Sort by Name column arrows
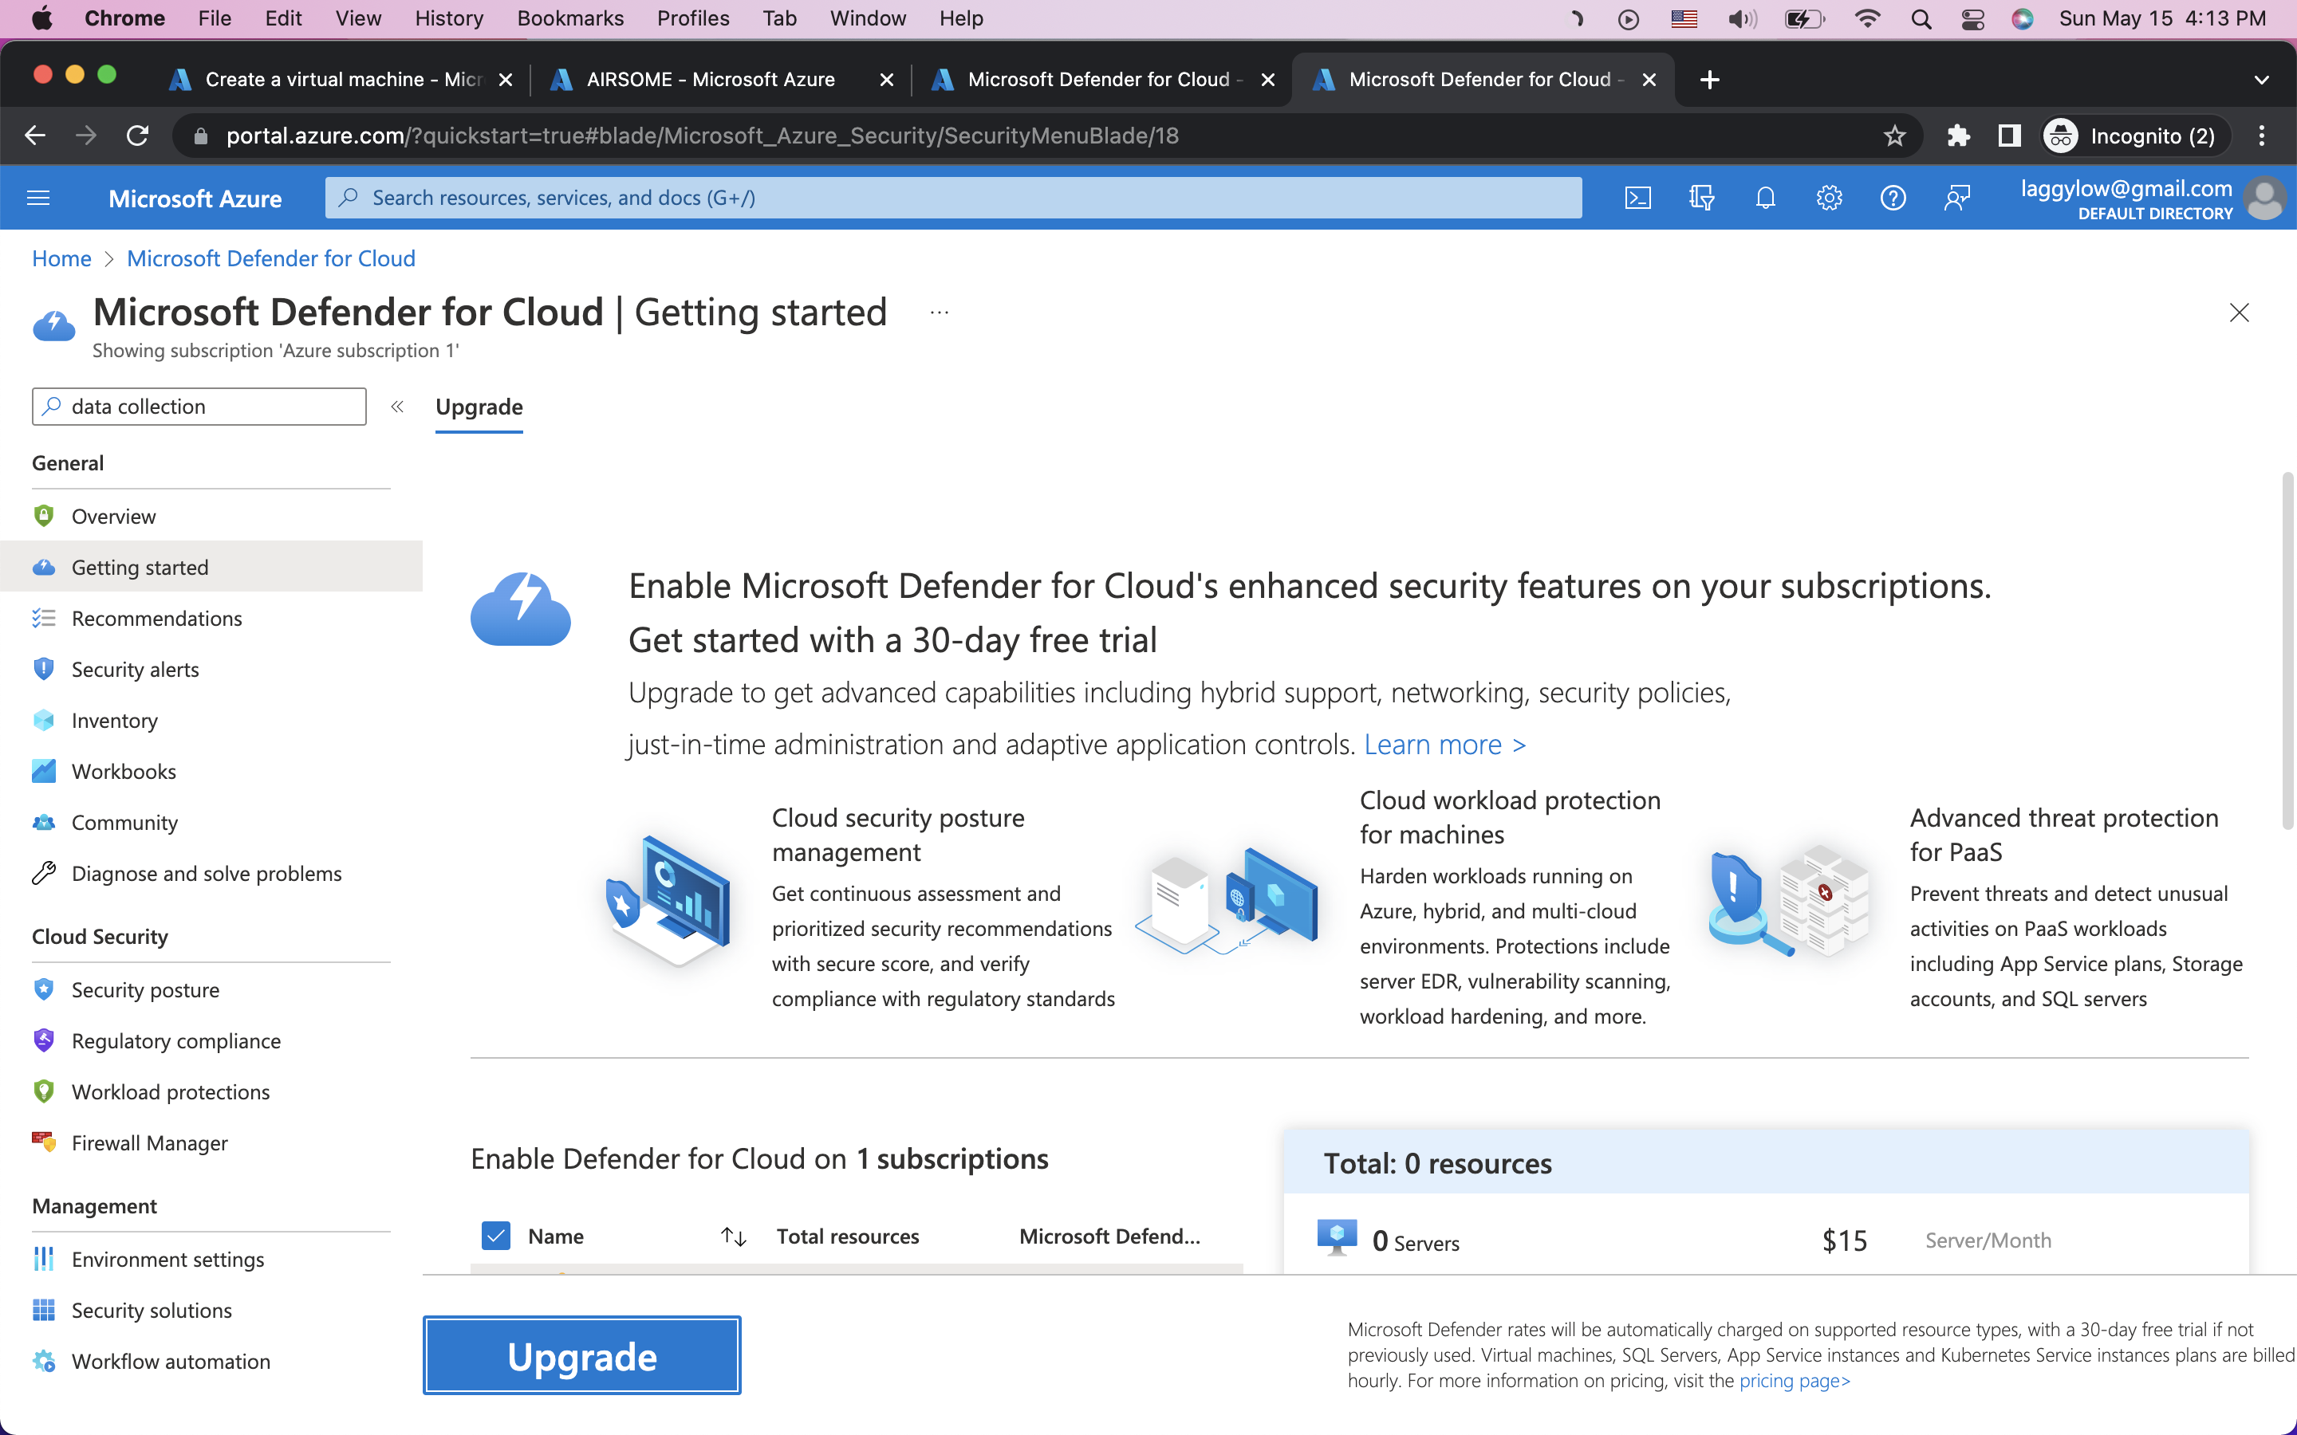Screen dimensions: 2297x1435 [x=734, y=1236]
